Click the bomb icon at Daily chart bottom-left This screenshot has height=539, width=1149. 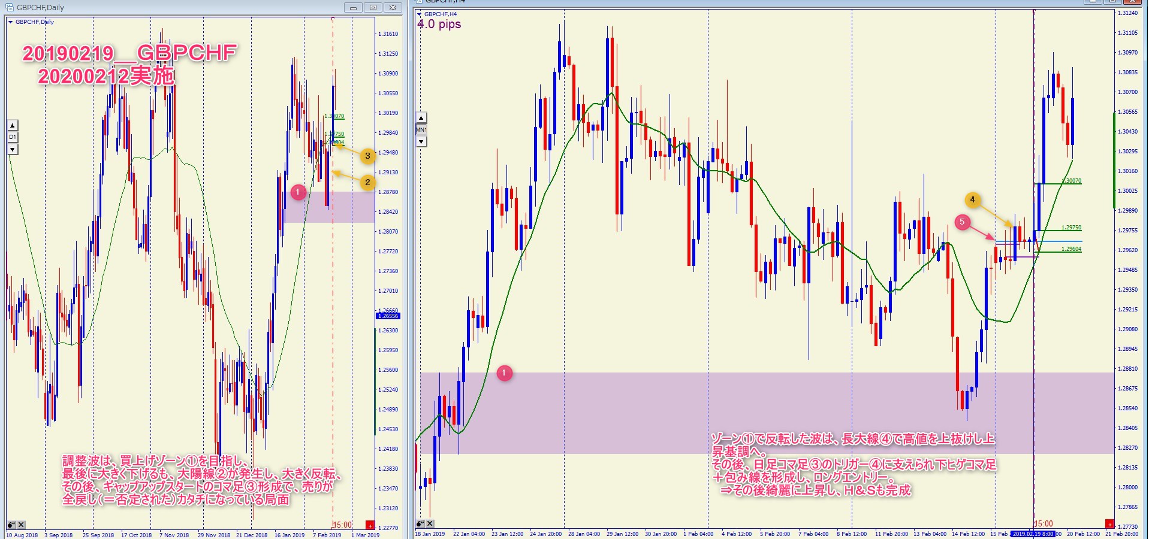(11, 525)
